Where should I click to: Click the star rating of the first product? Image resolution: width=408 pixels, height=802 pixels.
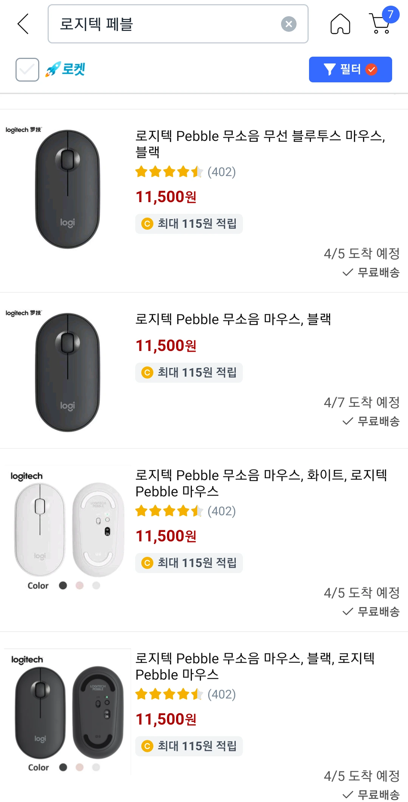click(x=169, y=172)
